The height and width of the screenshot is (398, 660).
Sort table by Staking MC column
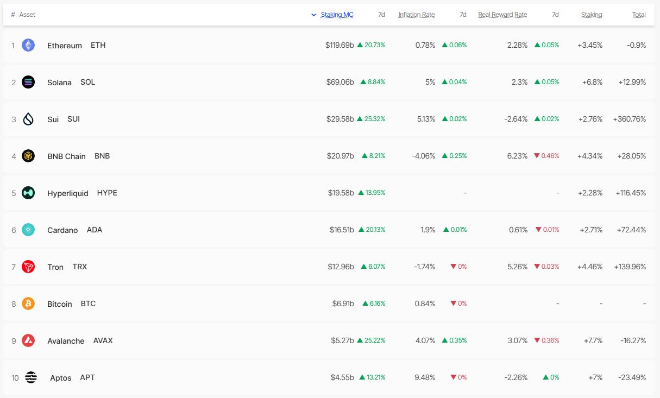(337, 15)
